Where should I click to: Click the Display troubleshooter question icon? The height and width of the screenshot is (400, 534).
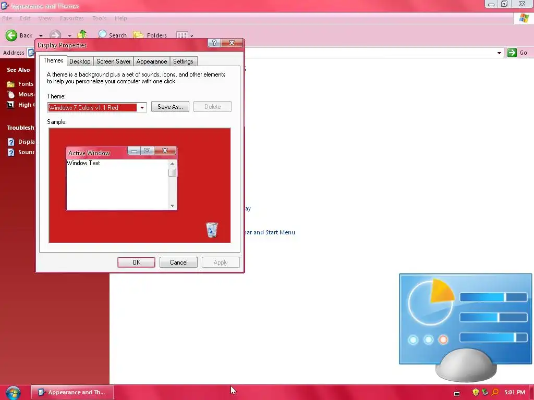11,142
